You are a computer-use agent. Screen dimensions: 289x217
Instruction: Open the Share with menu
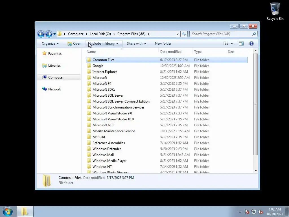click(137, 44)
